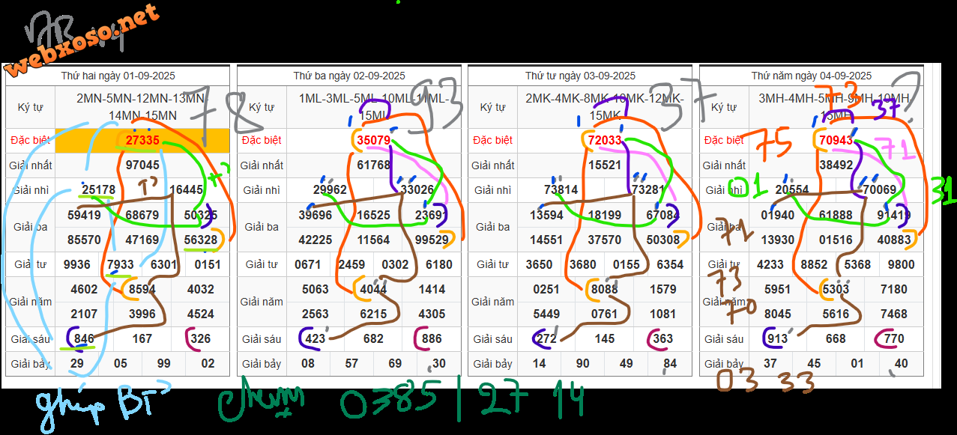Click special prize number 70943
The image size is (957, 435).
pyautogui.click(x=836, y=140)
